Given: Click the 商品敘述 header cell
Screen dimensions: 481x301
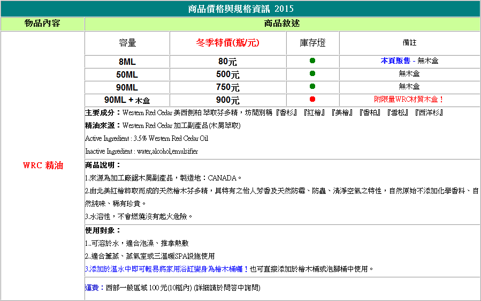Looking at the screenshot, I should (282, 24).
